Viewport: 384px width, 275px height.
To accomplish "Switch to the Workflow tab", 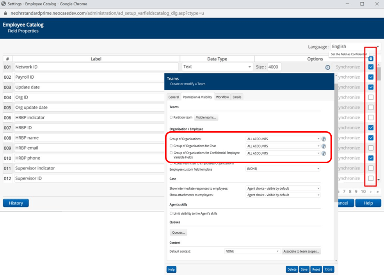I will click(222, 97).
